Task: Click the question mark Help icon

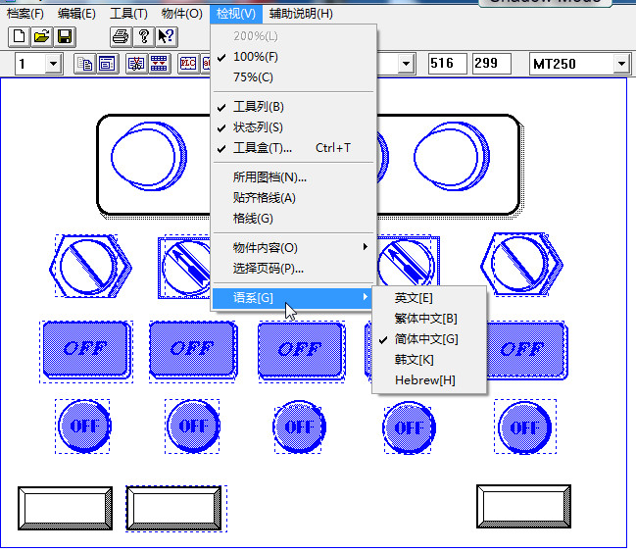Action: tap(143, 37)
